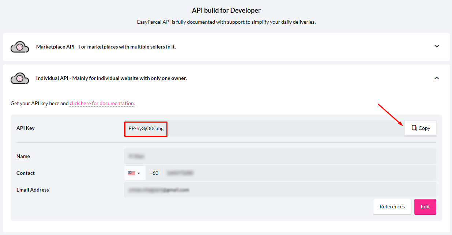
Task: Click the Contact label
Action: pos(26,173)
